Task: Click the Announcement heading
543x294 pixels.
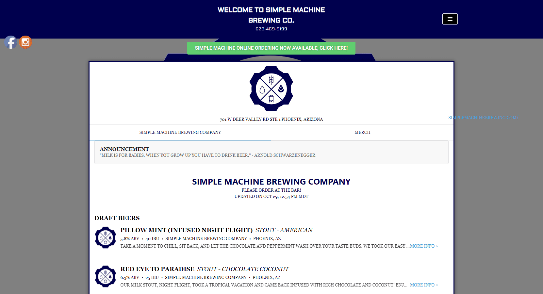Action: [x=124, y=149]
